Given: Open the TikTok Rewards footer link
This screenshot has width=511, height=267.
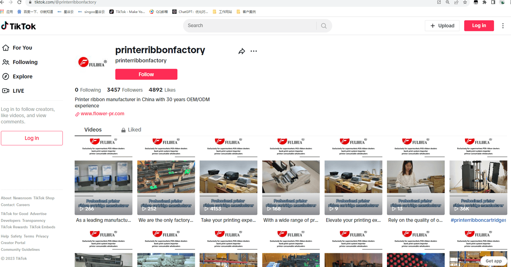Looking at the screenshot, I should [x=14, y=227].
